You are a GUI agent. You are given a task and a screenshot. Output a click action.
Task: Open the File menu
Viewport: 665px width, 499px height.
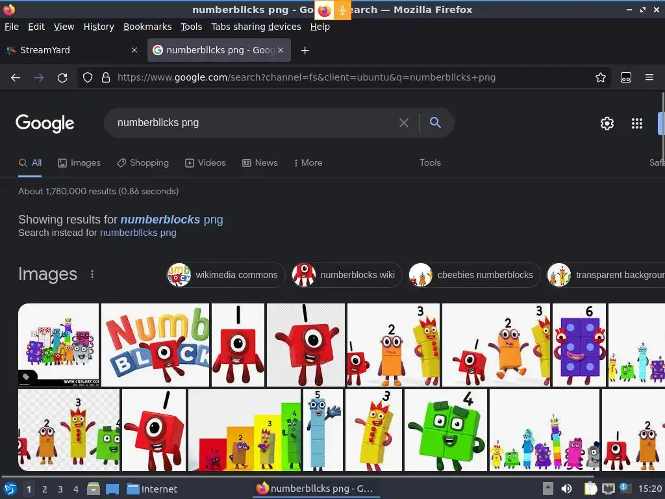12,27
